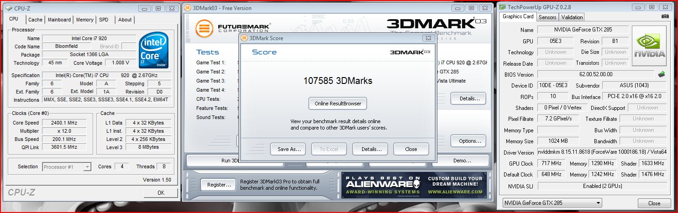Open the Sensors tab in GPU-Z
Screen dimensions: 678x213
tap(547, 17)
